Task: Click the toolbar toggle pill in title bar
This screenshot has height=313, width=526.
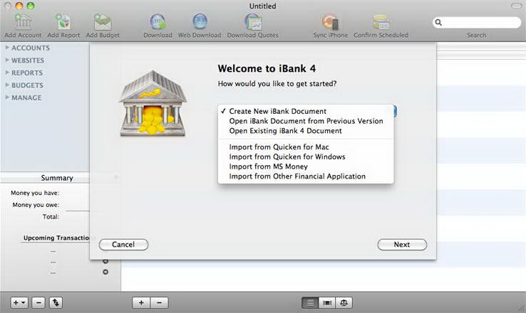Action: (516, 6)
